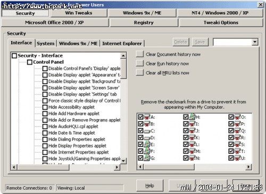The width and height of the screenshot is (266, 194).
Task: Enable 'Hide Date & Time applet' checkbox
Action: (45, 133)
